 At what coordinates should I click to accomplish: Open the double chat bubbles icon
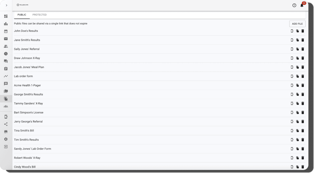click(x=6, y=61)
